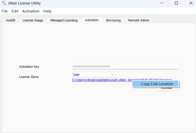Click the License Store label text

(x=29, y=77)
